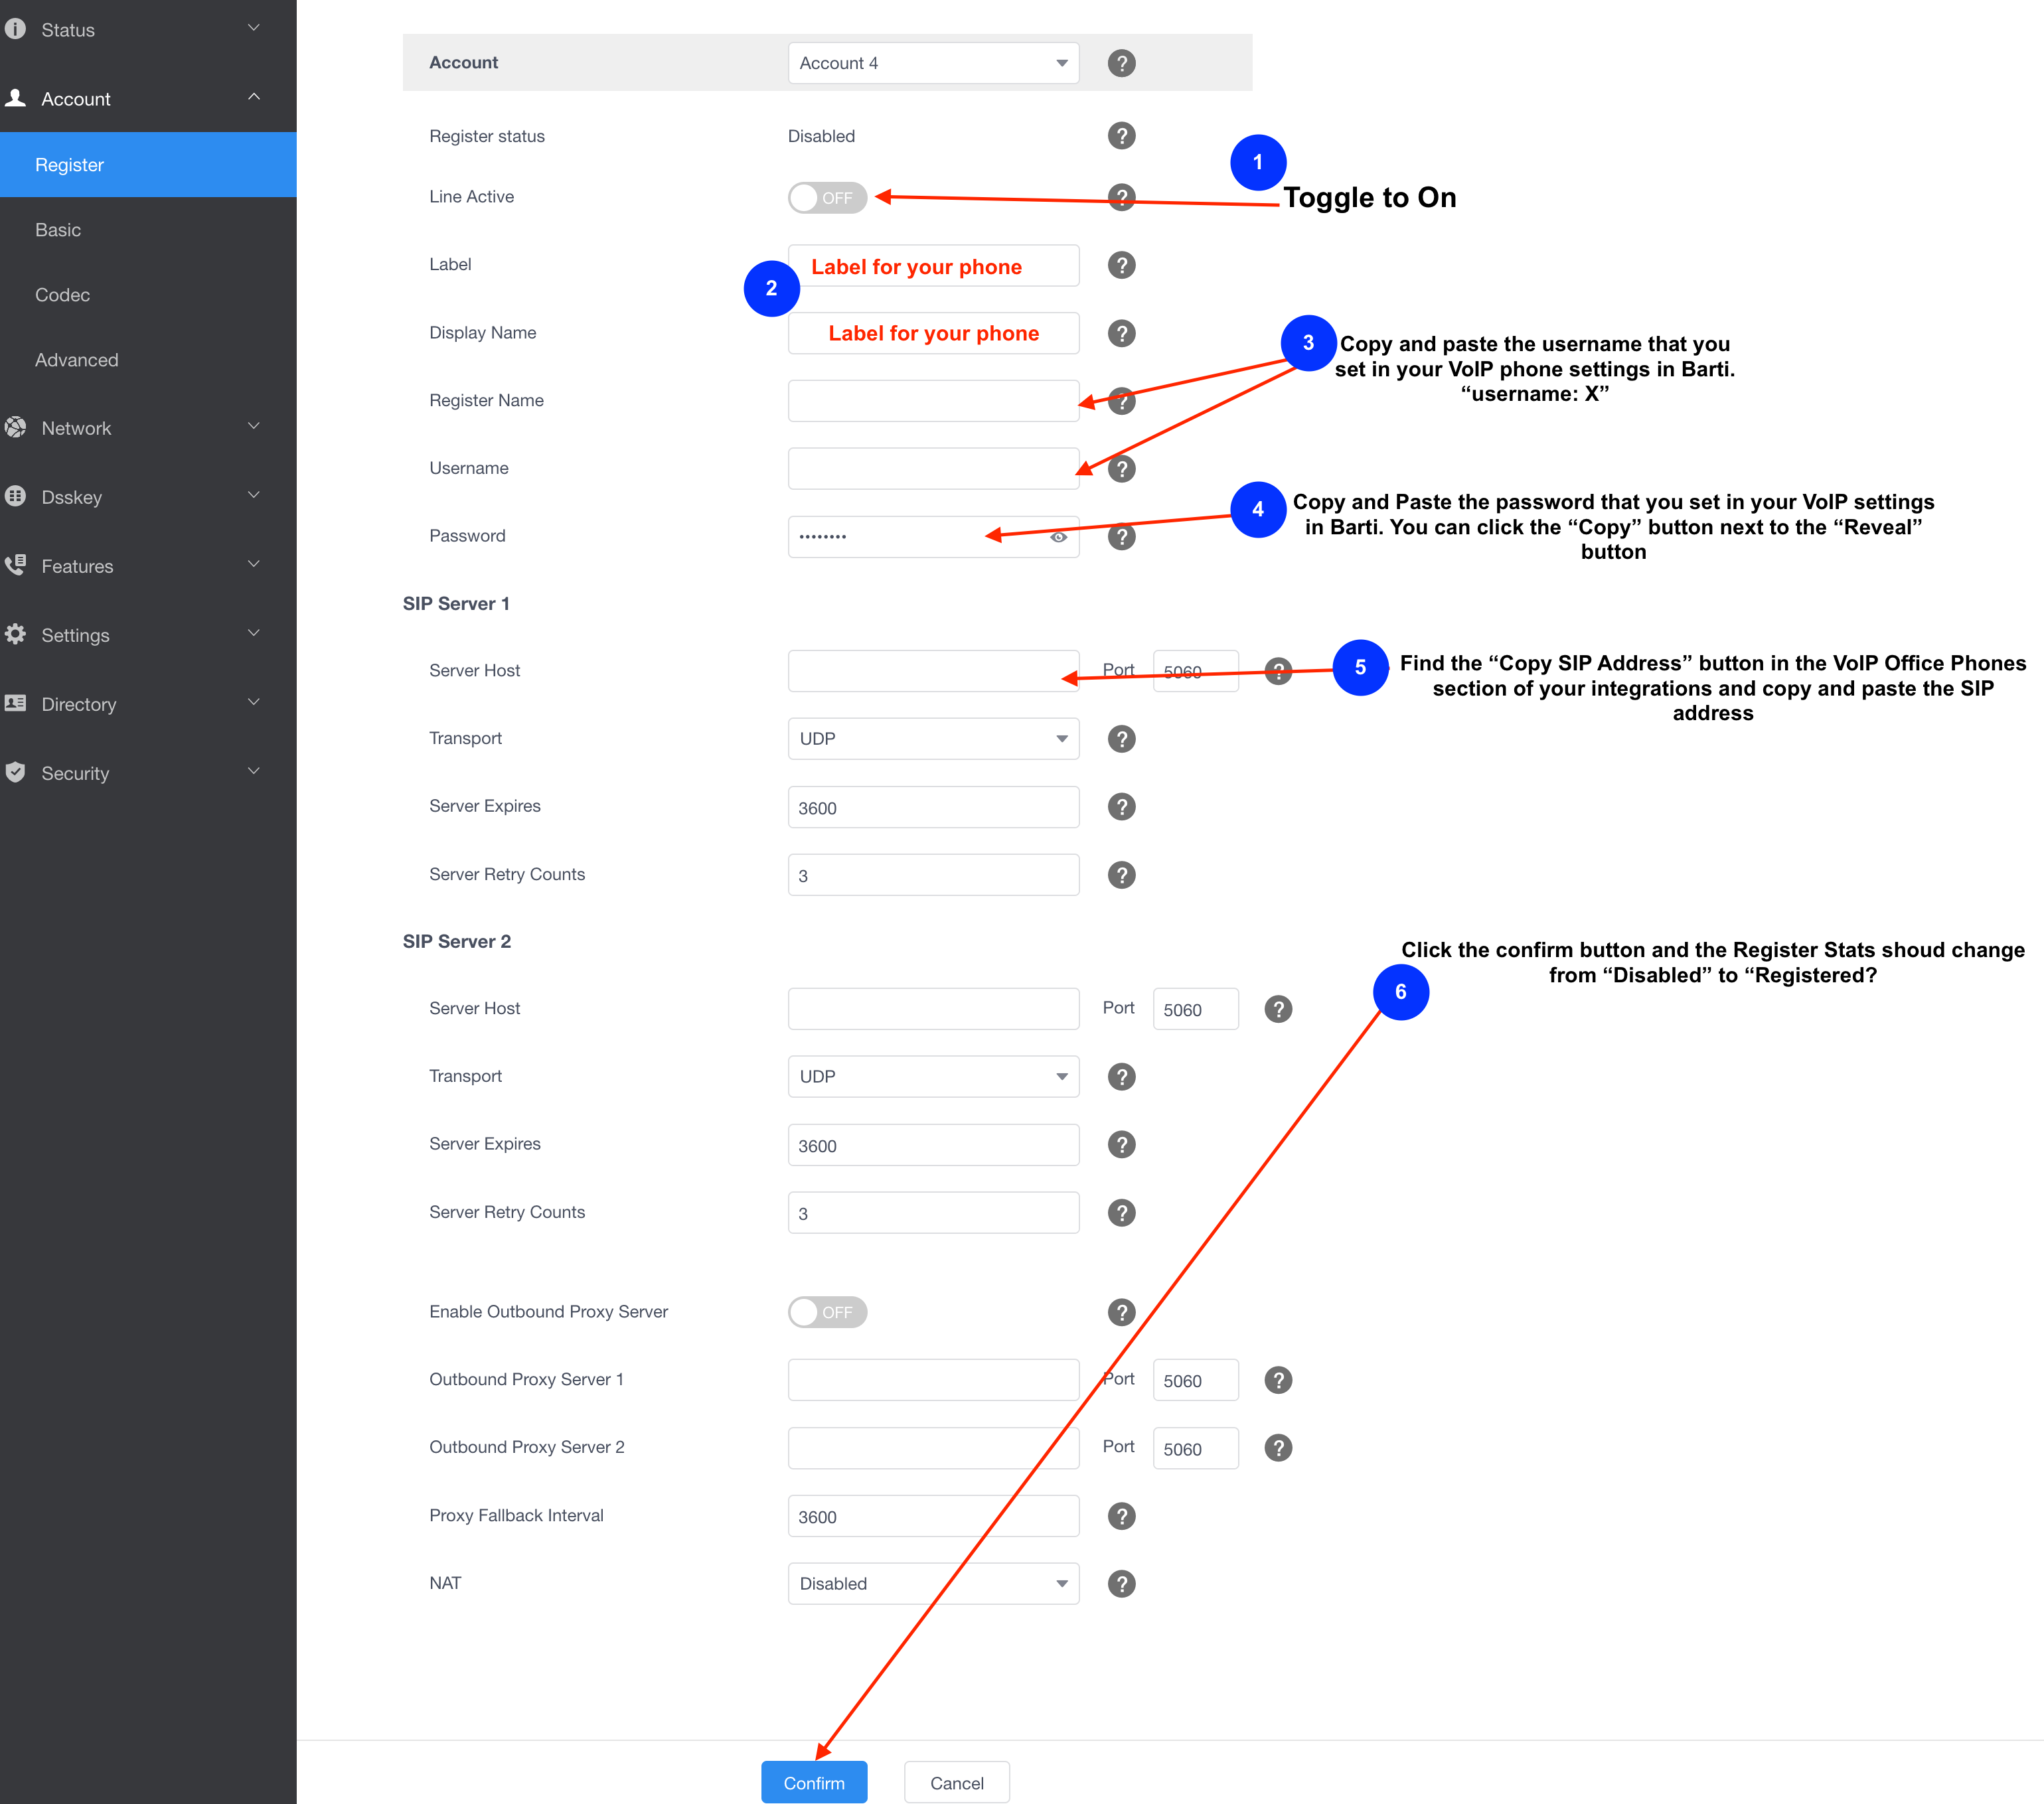Viewport: 2044px width, 1804px height.
Task: Click help icon beside NAT dropdown
Action: tap(1121, 1584)
